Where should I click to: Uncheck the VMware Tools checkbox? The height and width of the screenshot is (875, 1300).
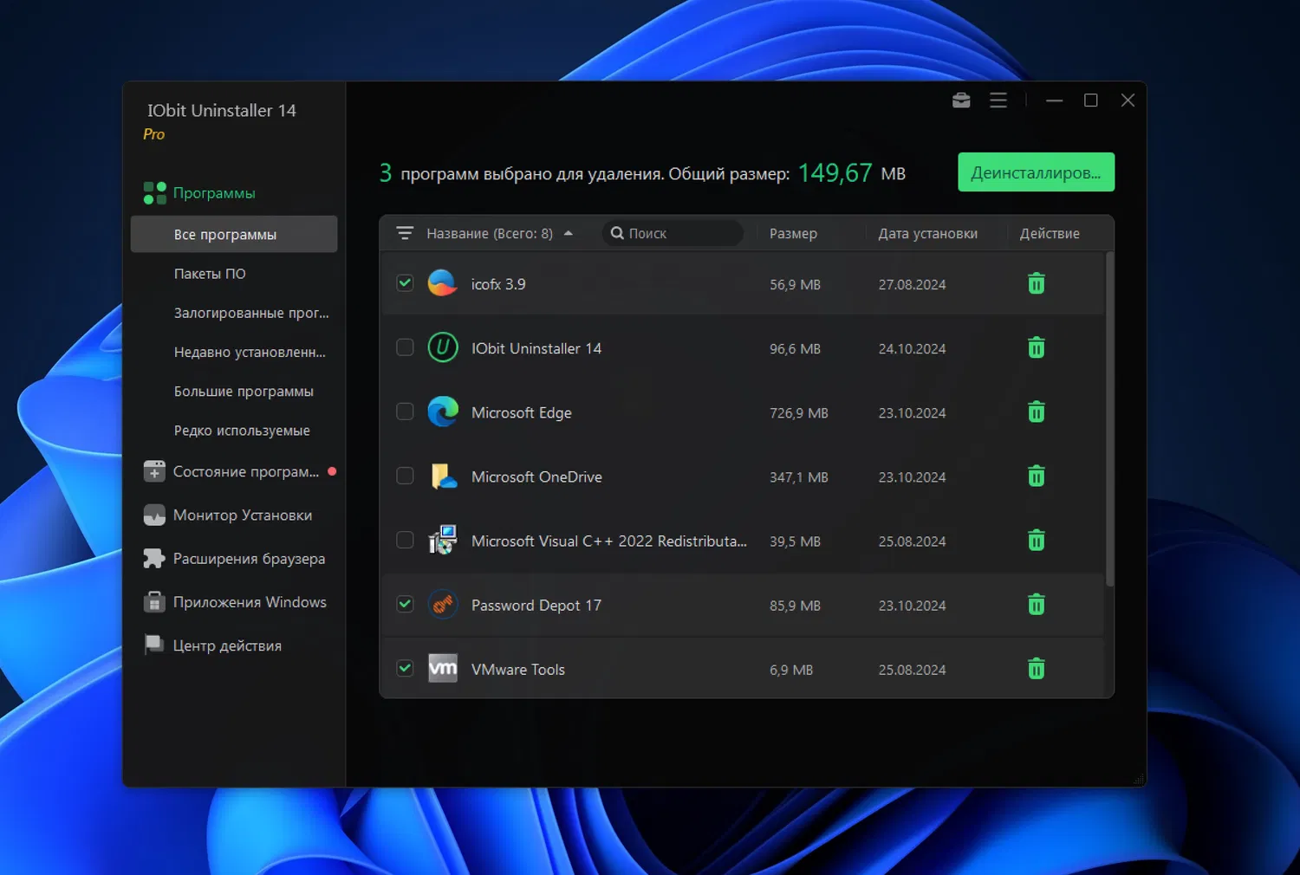(405, 668)
